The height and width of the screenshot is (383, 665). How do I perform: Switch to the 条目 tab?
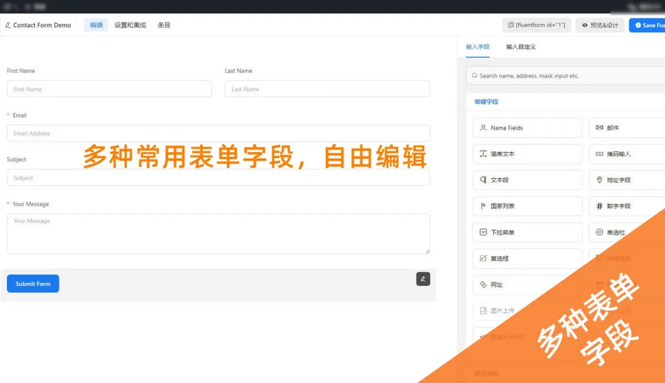[164, 25]
